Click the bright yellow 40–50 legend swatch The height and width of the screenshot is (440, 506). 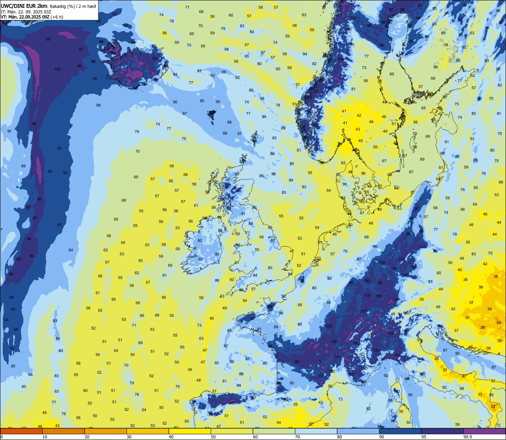tap(190, 431)
